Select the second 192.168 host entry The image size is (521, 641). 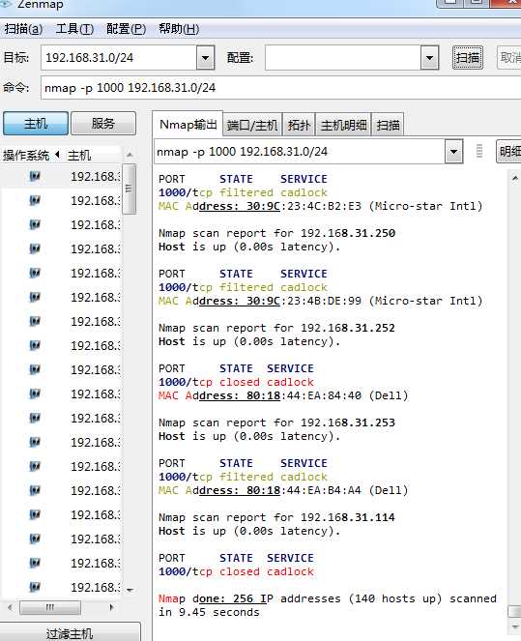point(95,200)
